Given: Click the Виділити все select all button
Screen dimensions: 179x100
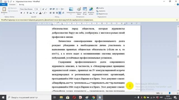Looking at the screenshot, I should coord(102,14).
